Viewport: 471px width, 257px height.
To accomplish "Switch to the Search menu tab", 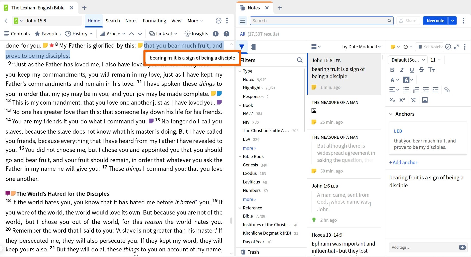I will (x=113, y=21).
